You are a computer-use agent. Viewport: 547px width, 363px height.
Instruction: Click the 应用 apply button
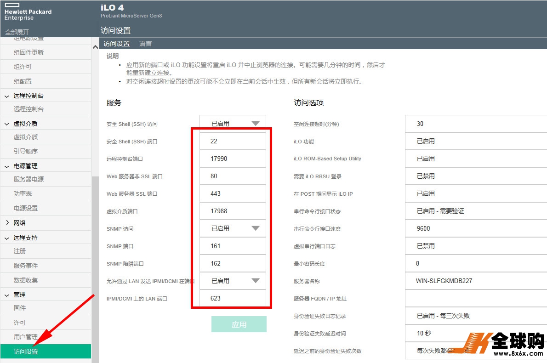pyautogui.click(x=239, y=324)
